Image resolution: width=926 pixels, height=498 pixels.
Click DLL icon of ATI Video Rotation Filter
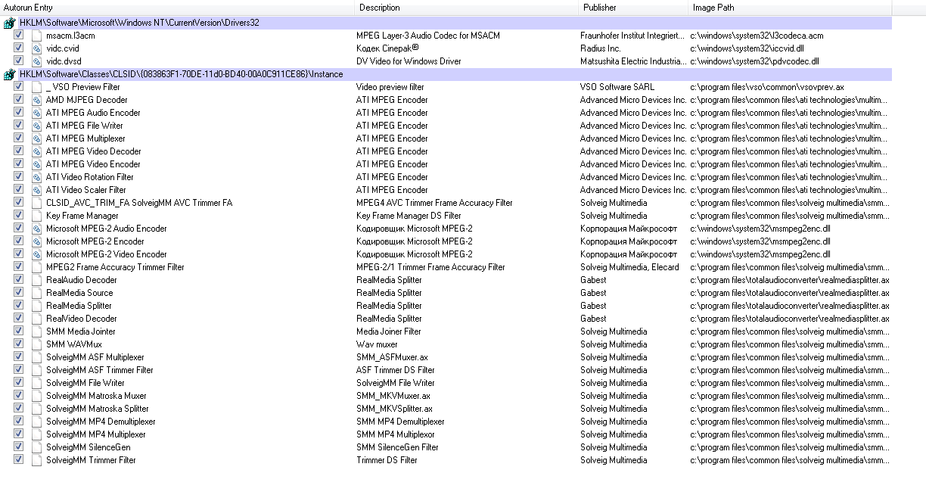coord(36,177)
